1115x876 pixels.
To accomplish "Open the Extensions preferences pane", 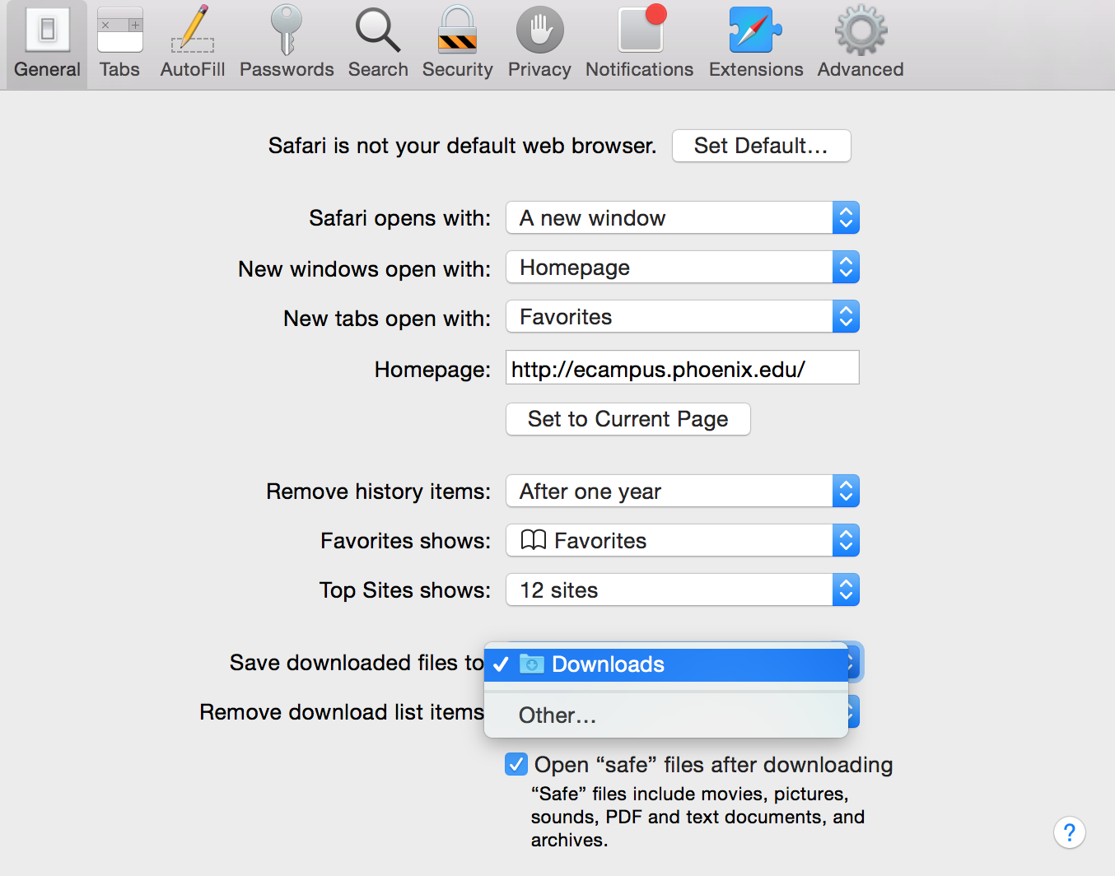I will 756,44.
